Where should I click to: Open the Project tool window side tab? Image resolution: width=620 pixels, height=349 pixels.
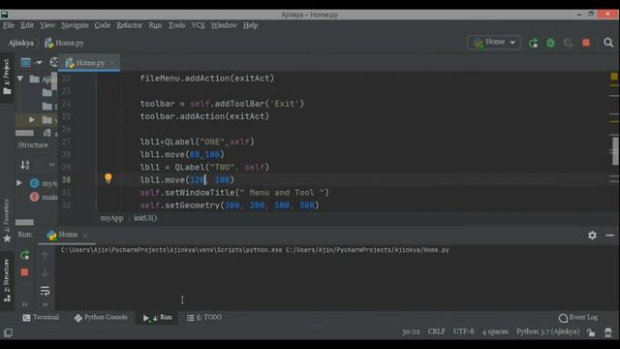pos(7,77)
